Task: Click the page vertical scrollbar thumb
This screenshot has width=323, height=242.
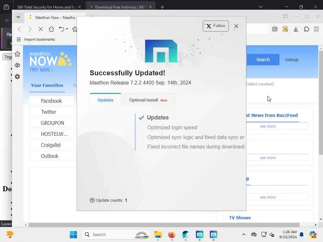Action: point(321,102)
